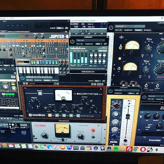Screen dimensions: 164x164
Task: Open the Hilfe menu in menu bar
Action: coord(12,18)
